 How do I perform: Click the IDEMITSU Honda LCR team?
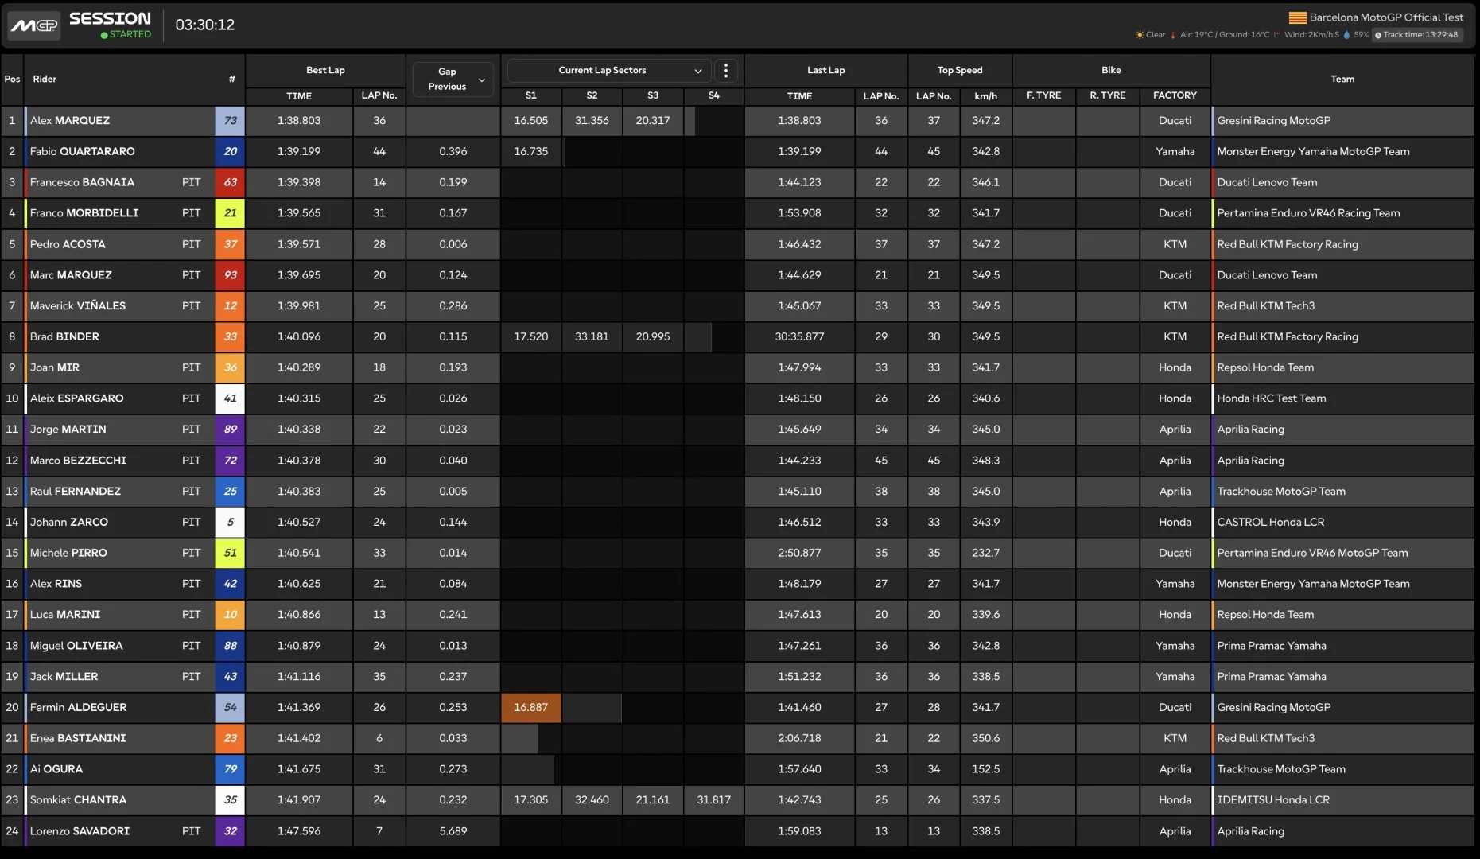[x=1272, y=799]
